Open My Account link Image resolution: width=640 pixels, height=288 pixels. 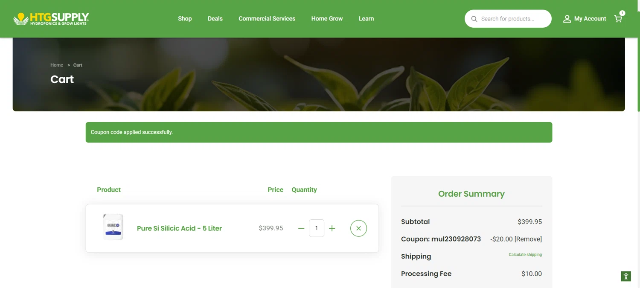tap(590, 19)
